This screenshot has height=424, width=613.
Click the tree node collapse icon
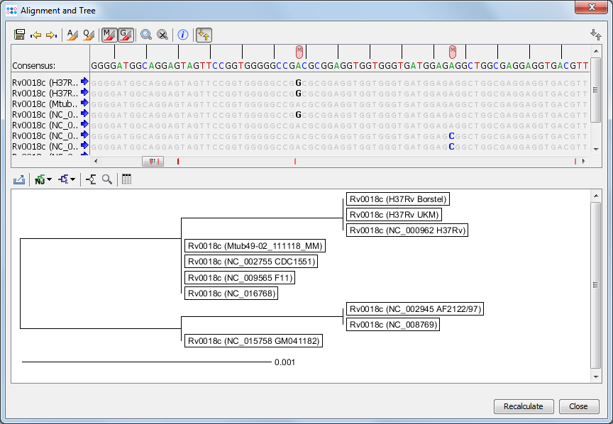(x=91, y=180)
